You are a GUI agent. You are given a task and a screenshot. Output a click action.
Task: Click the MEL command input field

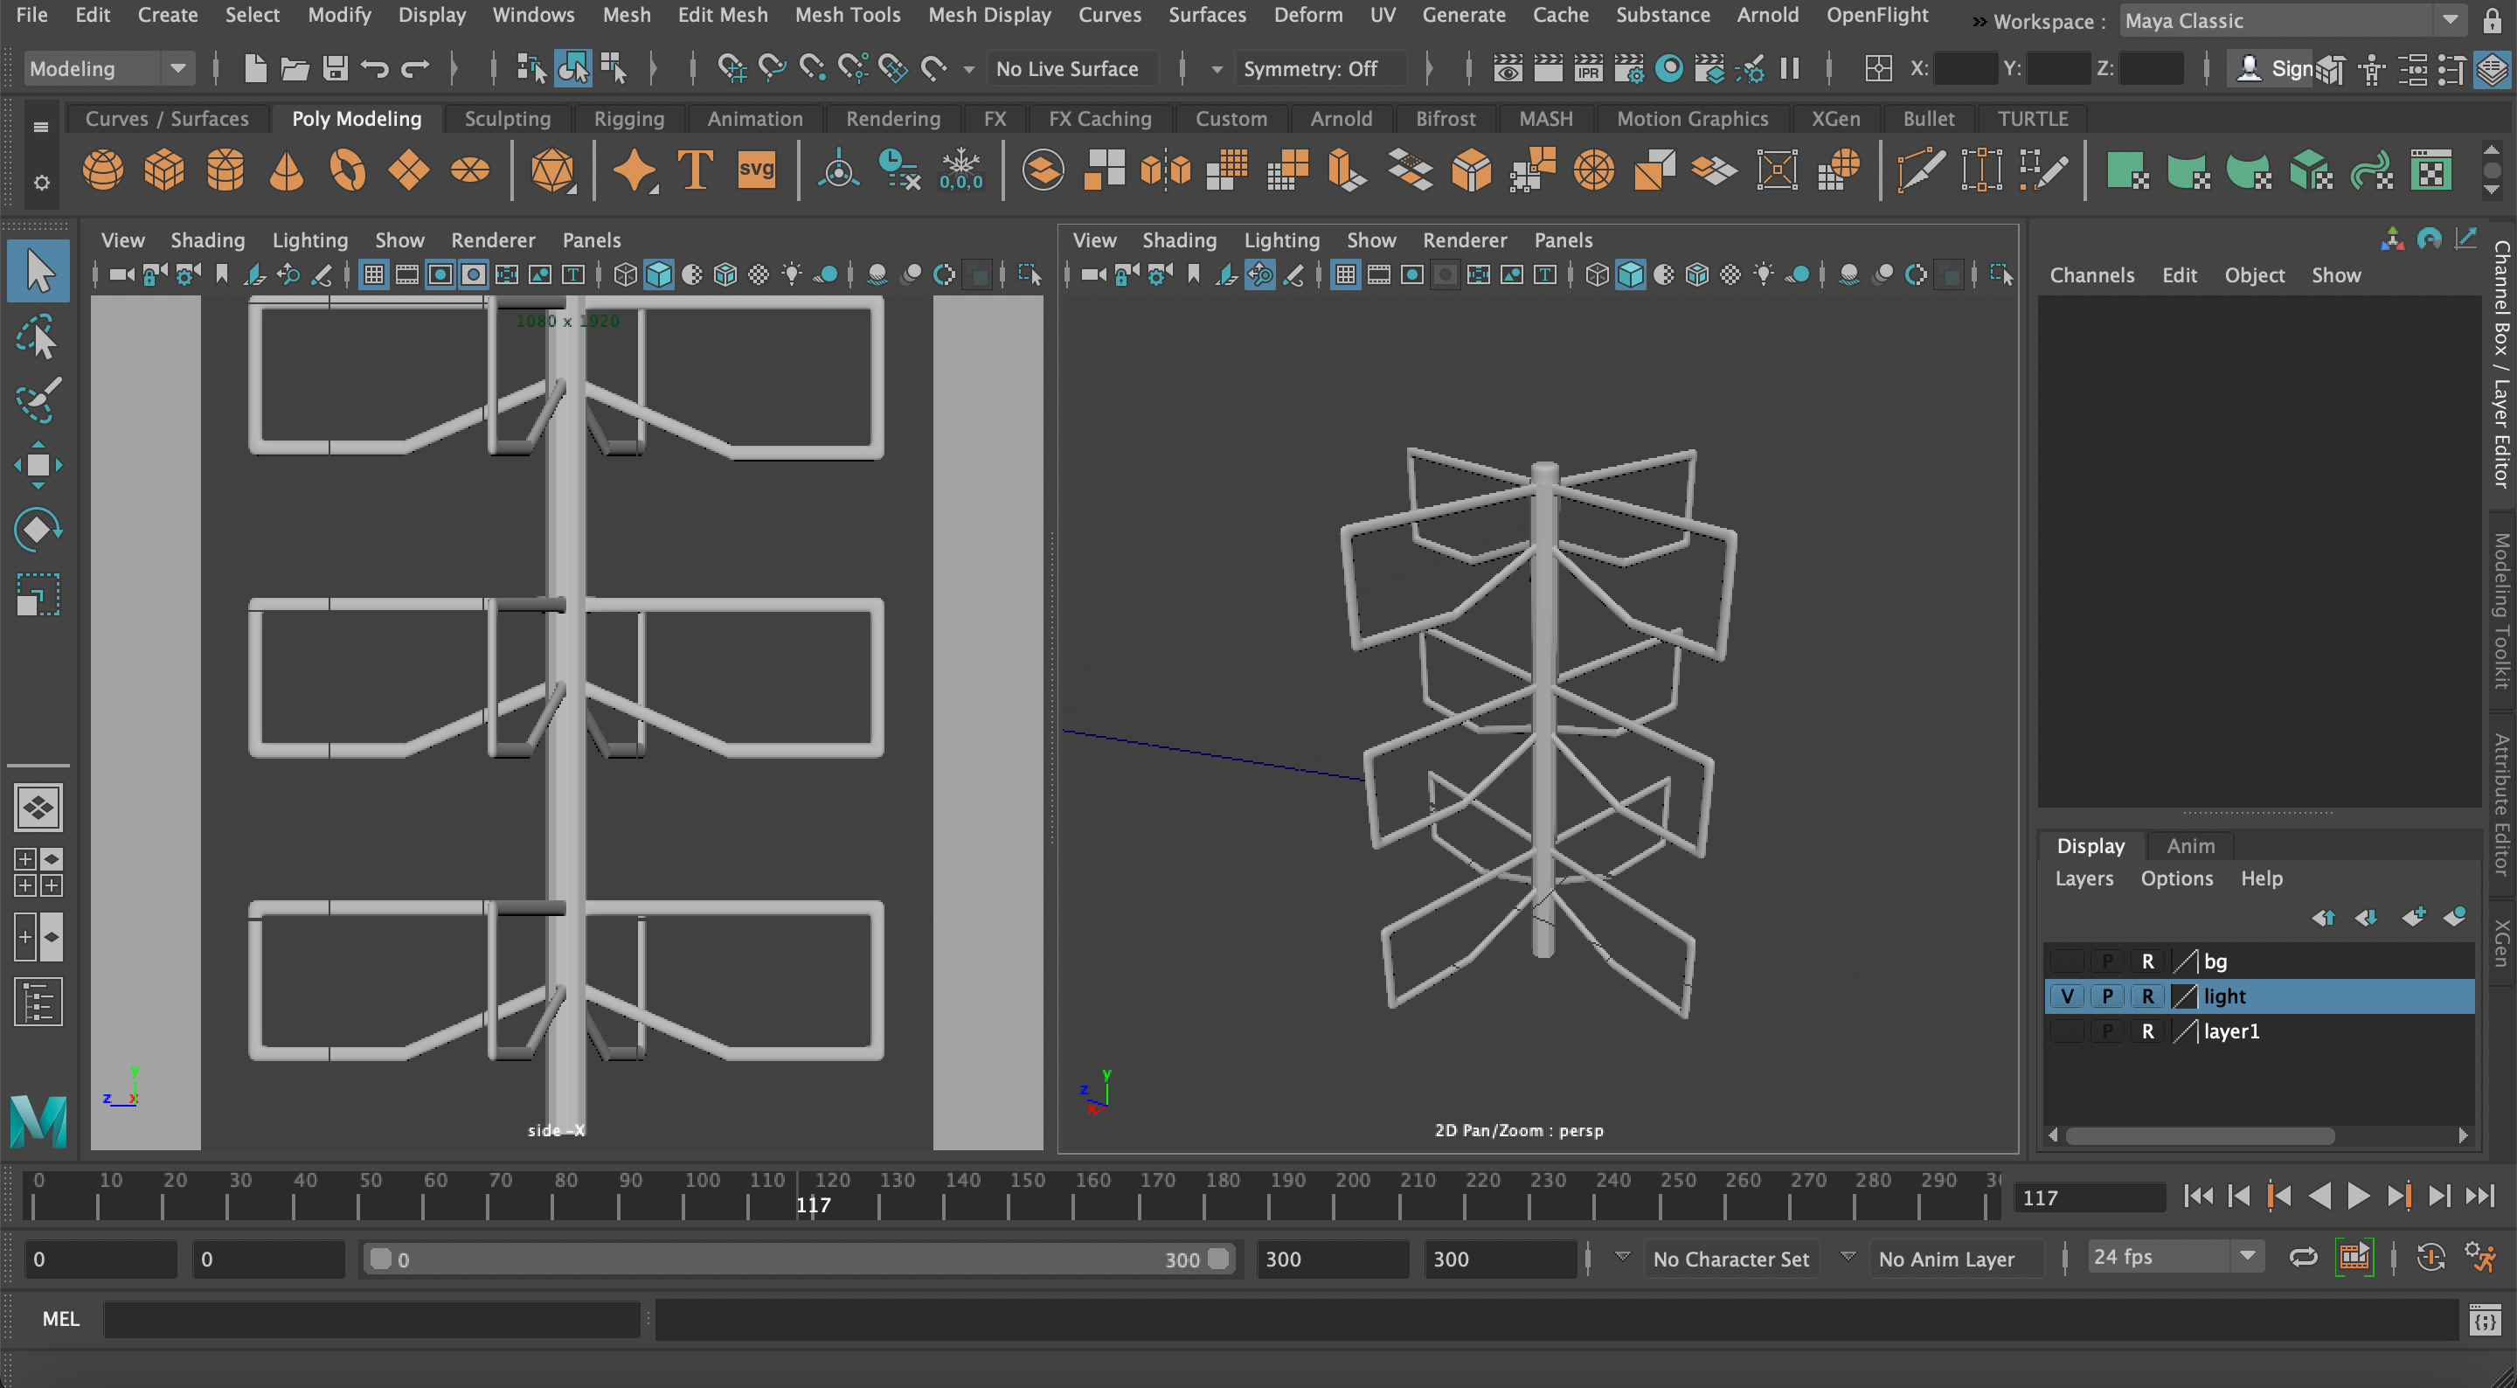click(371, 1319)
